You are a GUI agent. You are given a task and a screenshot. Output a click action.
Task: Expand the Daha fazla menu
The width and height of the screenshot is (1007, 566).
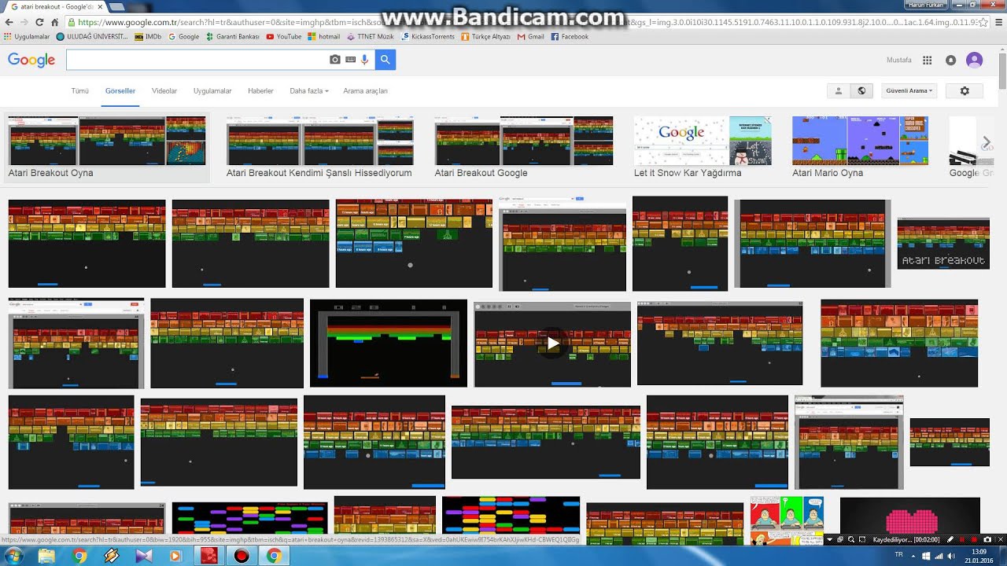[x=309, y=91]
